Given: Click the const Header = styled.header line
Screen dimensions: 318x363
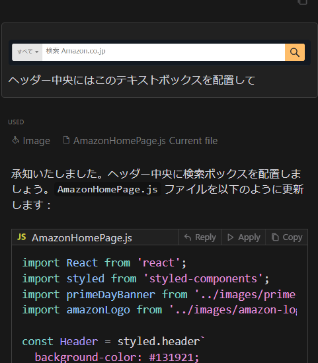Looking at the screenshot, I should (114, 341).
